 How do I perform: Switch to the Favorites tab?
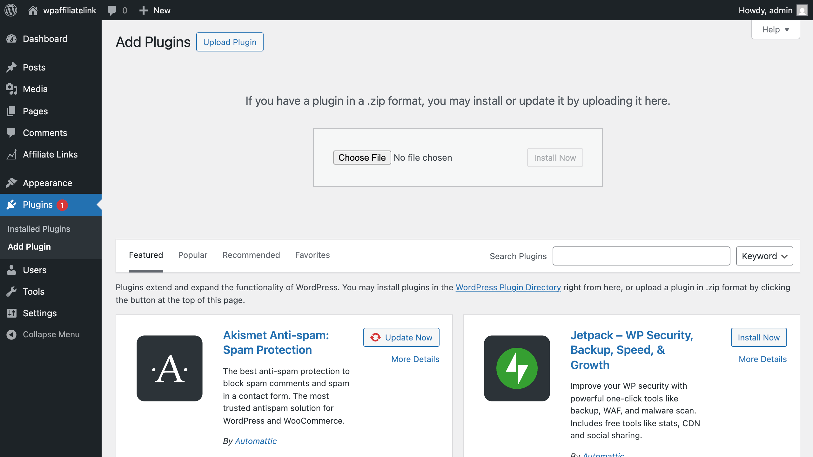[312, 255]
